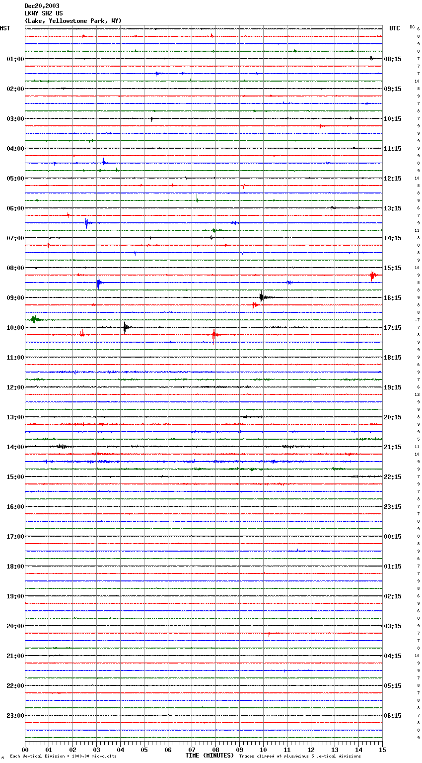This screenshot has height=763, width=422.
Task: Select the 15:00 MST row label
Action: (15, 477)
